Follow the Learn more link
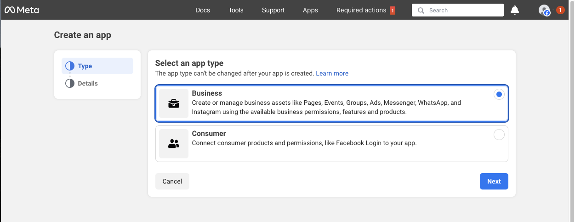 pos(332,73)
